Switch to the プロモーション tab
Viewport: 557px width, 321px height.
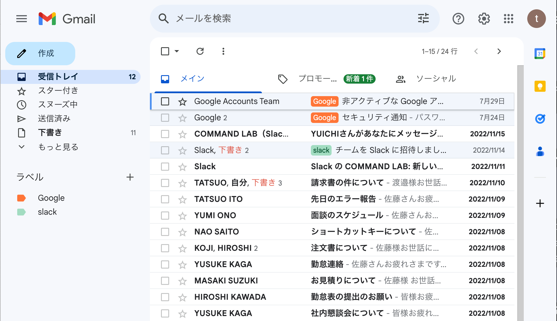[x=327, y=79]
